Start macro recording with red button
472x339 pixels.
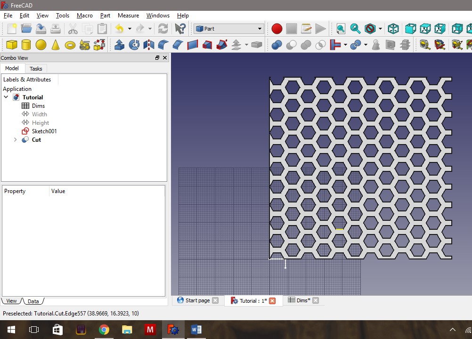[x=277, y=29]
